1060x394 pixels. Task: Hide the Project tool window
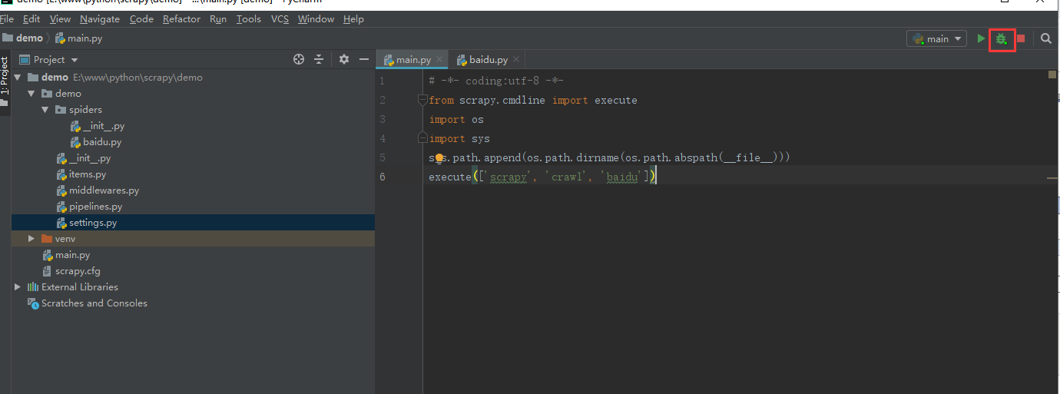click(x=364, y=59)
